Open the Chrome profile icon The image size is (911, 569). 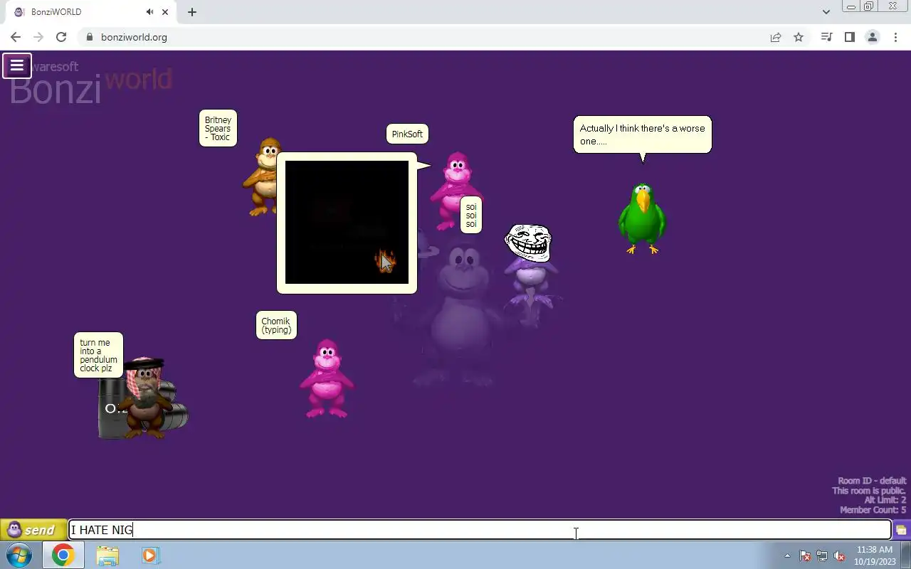click(872, 37)
